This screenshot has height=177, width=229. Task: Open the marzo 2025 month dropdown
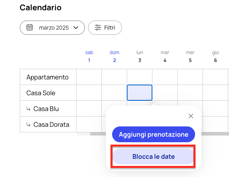(x=52, y=28)
